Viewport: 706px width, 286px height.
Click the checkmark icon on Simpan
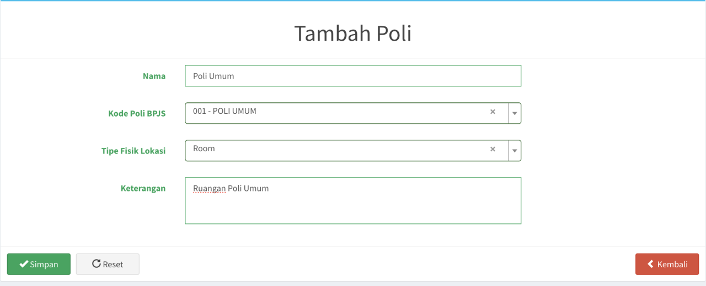coord(24,264)
